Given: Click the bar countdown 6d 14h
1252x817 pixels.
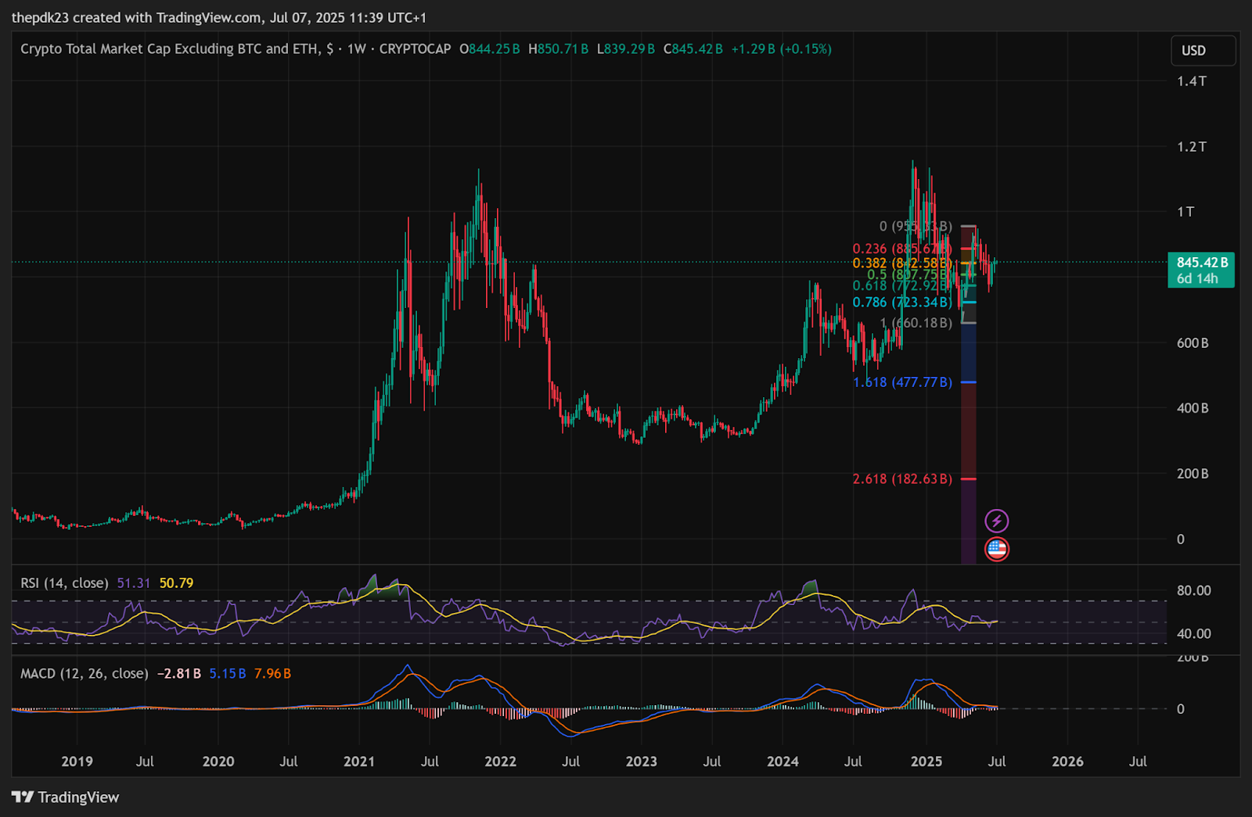Looking at the screenshot, I should [1197, 278].
